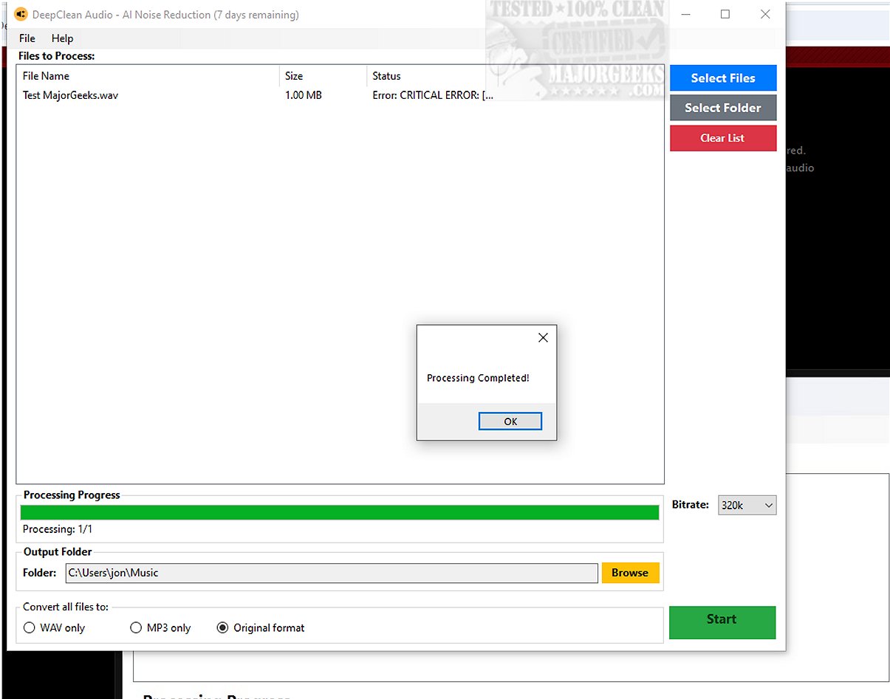Open the Help menu

pyautogui.click(x=63, y=38)
